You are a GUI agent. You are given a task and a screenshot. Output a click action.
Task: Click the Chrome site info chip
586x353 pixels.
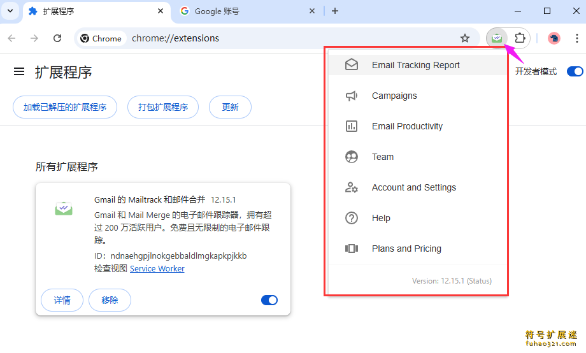(101, 38)
